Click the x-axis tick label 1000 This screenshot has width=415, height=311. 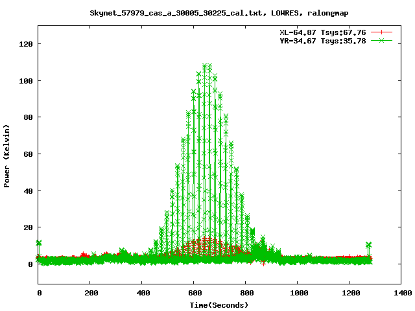[299, 293]
